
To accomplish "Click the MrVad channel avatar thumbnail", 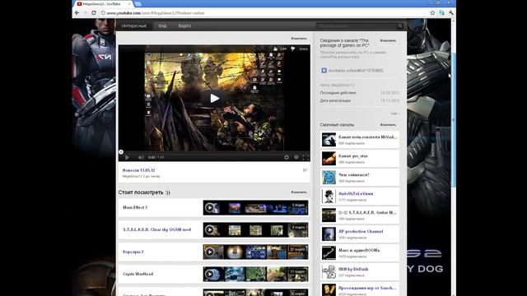I will click(x=329, y=140).
